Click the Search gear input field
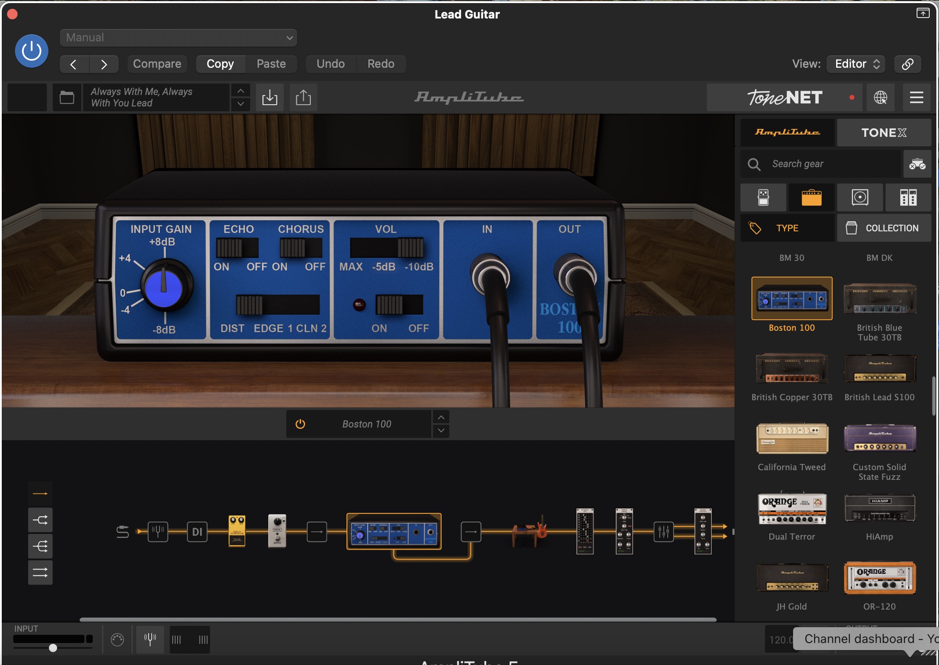The height and width of the screenshot is (665, 939). click(x=820, y=164)
